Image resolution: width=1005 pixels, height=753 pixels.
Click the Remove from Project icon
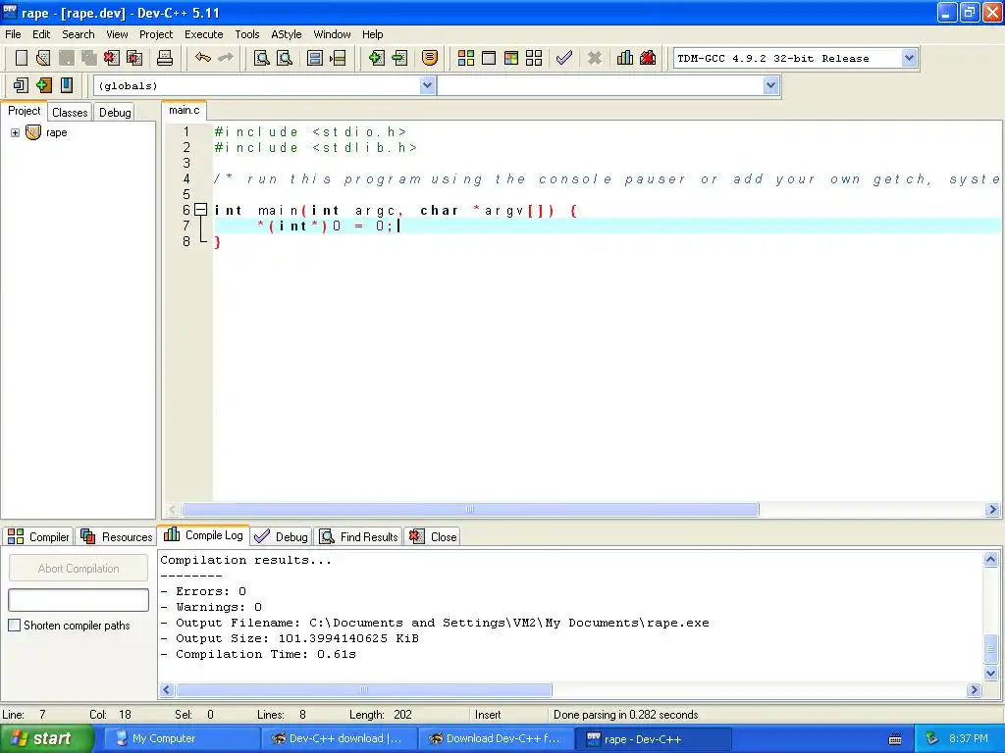tap(399, 58)
